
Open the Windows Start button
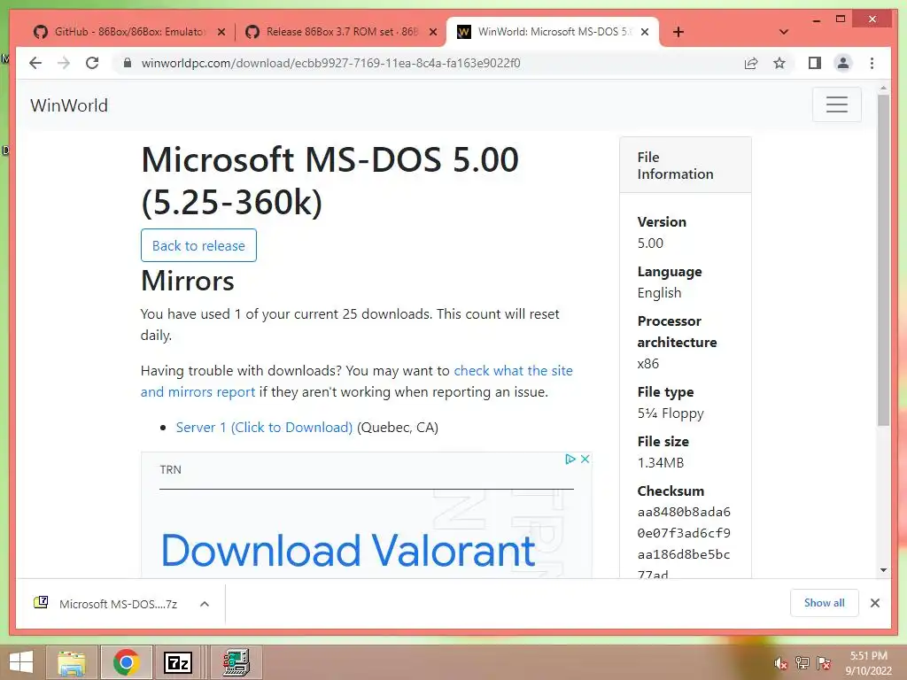click(21, 662)
